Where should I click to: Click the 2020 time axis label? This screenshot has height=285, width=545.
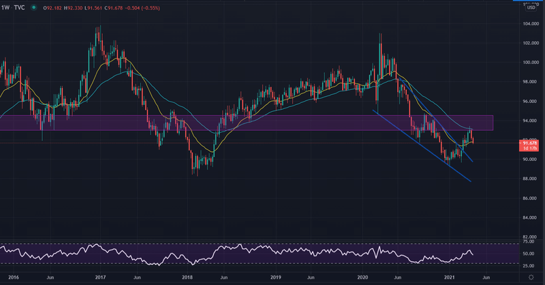(x=362, y=277)
